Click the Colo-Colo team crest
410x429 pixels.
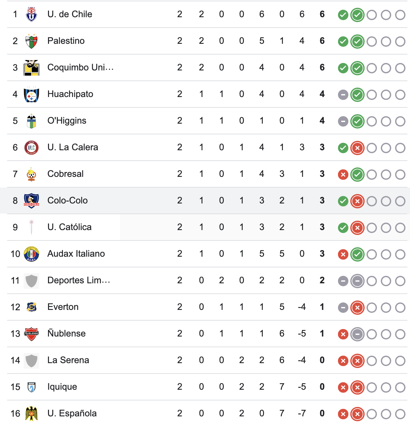[31, 201]
